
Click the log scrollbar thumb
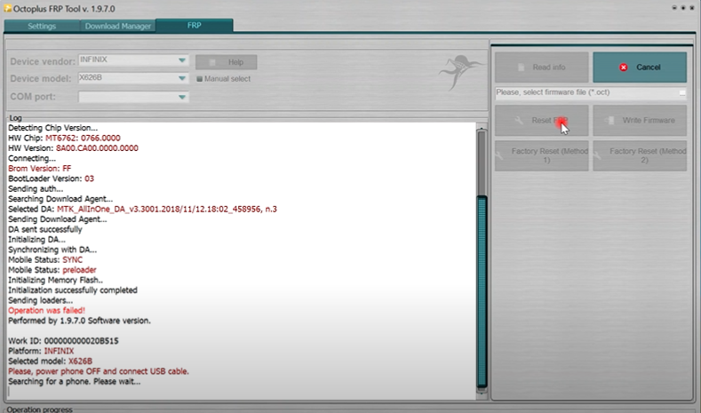click(x=482, y=290)
